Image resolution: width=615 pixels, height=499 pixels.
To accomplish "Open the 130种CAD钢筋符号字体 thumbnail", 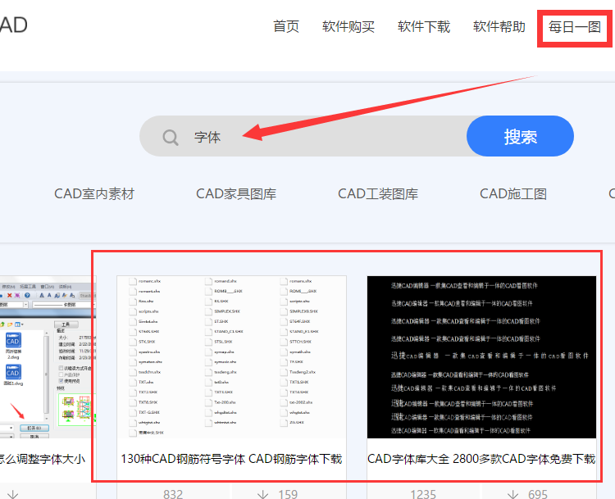I will [x=231, y=356].
